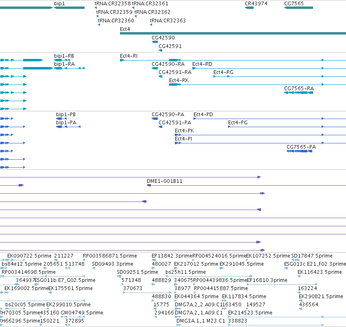Select the CR43974 gene label
The height and width of the screenshot is (327, 346).
click(x=256, y=4)
